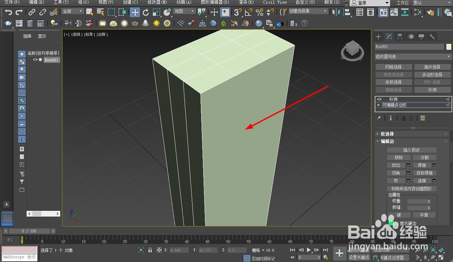The image size is (453, 262).
Task: Open the Material Editor sphere icon
Action: 259,24
